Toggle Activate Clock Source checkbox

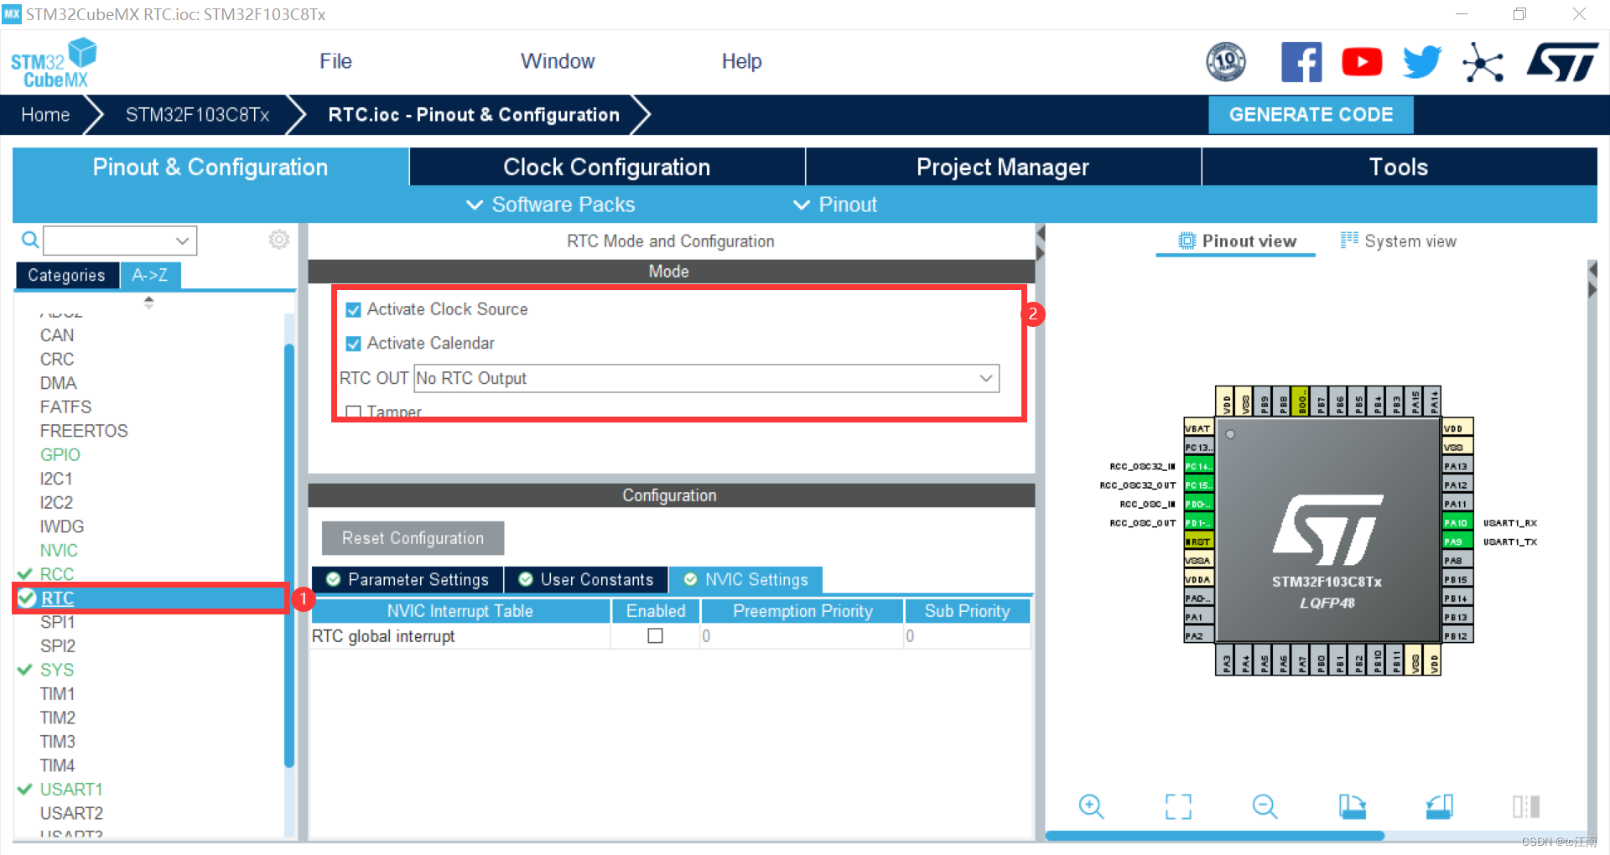point(354,309)
